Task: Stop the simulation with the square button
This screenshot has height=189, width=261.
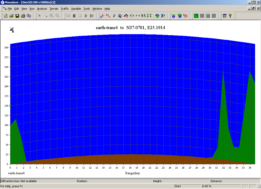Action: pos(80,16)
